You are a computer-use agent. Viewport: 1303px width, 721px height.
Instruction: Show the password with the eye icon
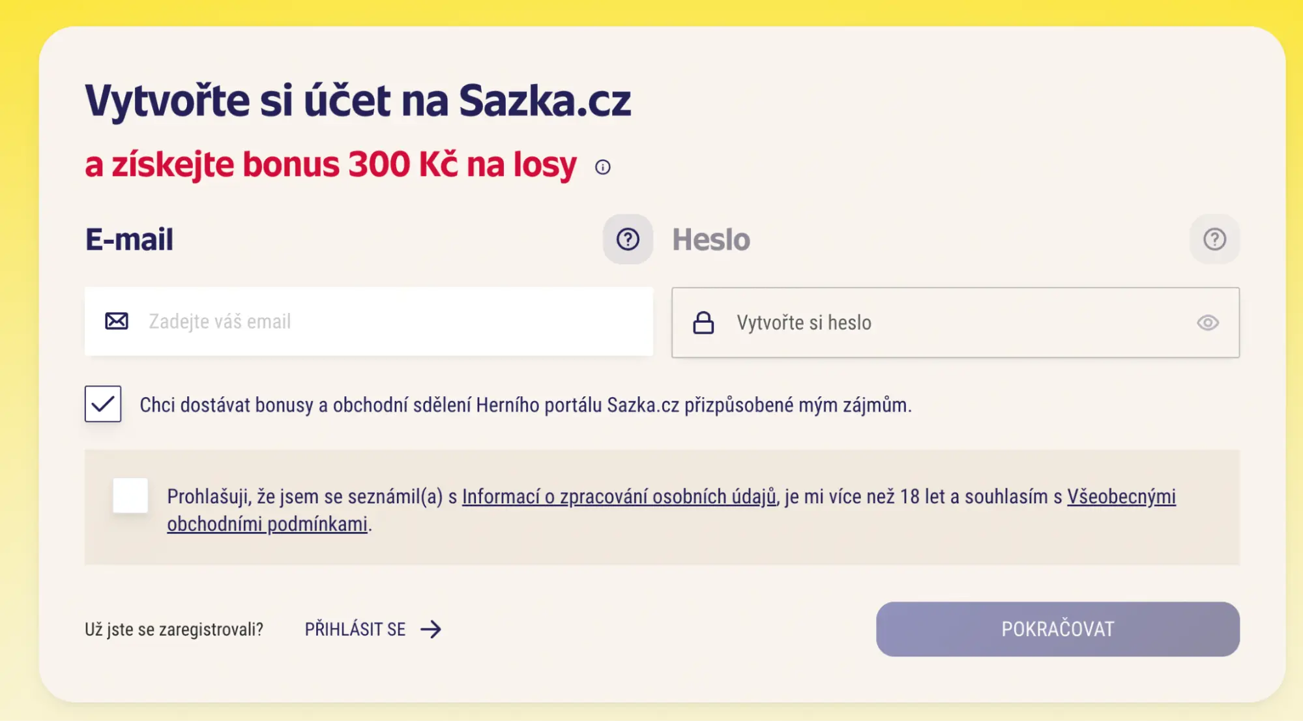point(1207,323)
